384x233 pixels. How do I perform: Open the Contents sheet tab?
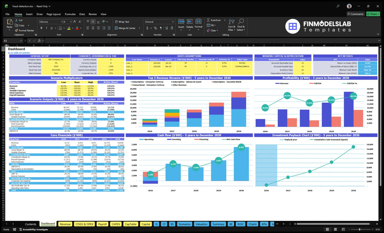tap(31, 224)
